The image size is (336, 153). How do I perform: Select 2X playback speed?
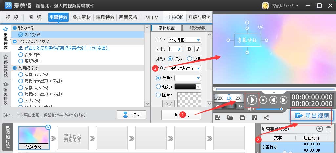[238, 98]
